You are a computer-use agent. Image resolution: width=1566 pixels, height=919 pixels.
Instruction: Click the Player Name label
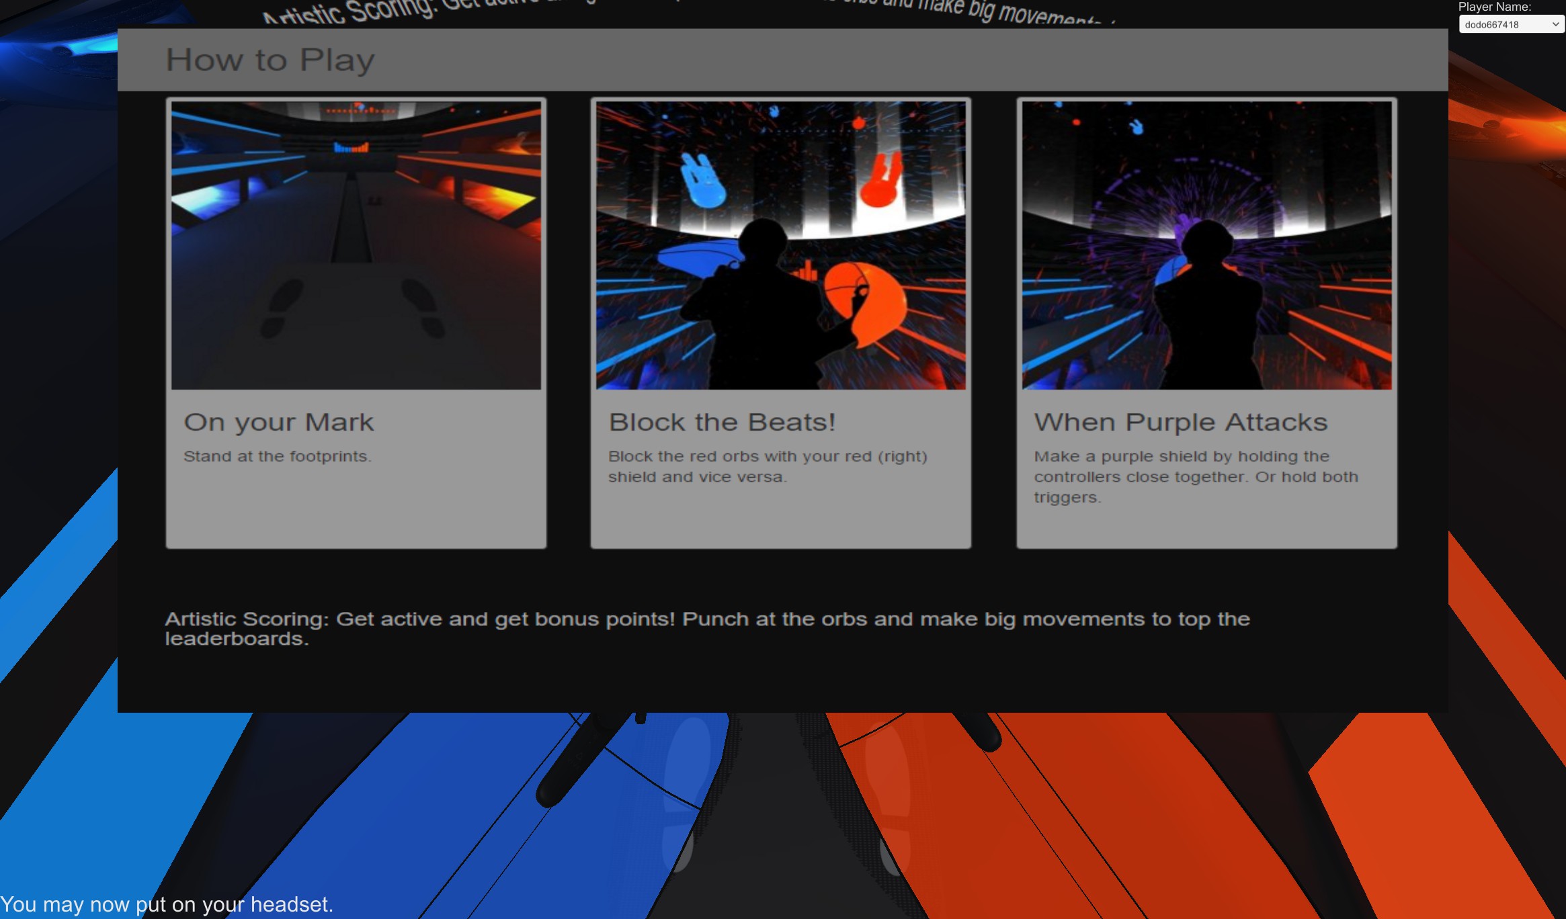(x=1494, y=7)
